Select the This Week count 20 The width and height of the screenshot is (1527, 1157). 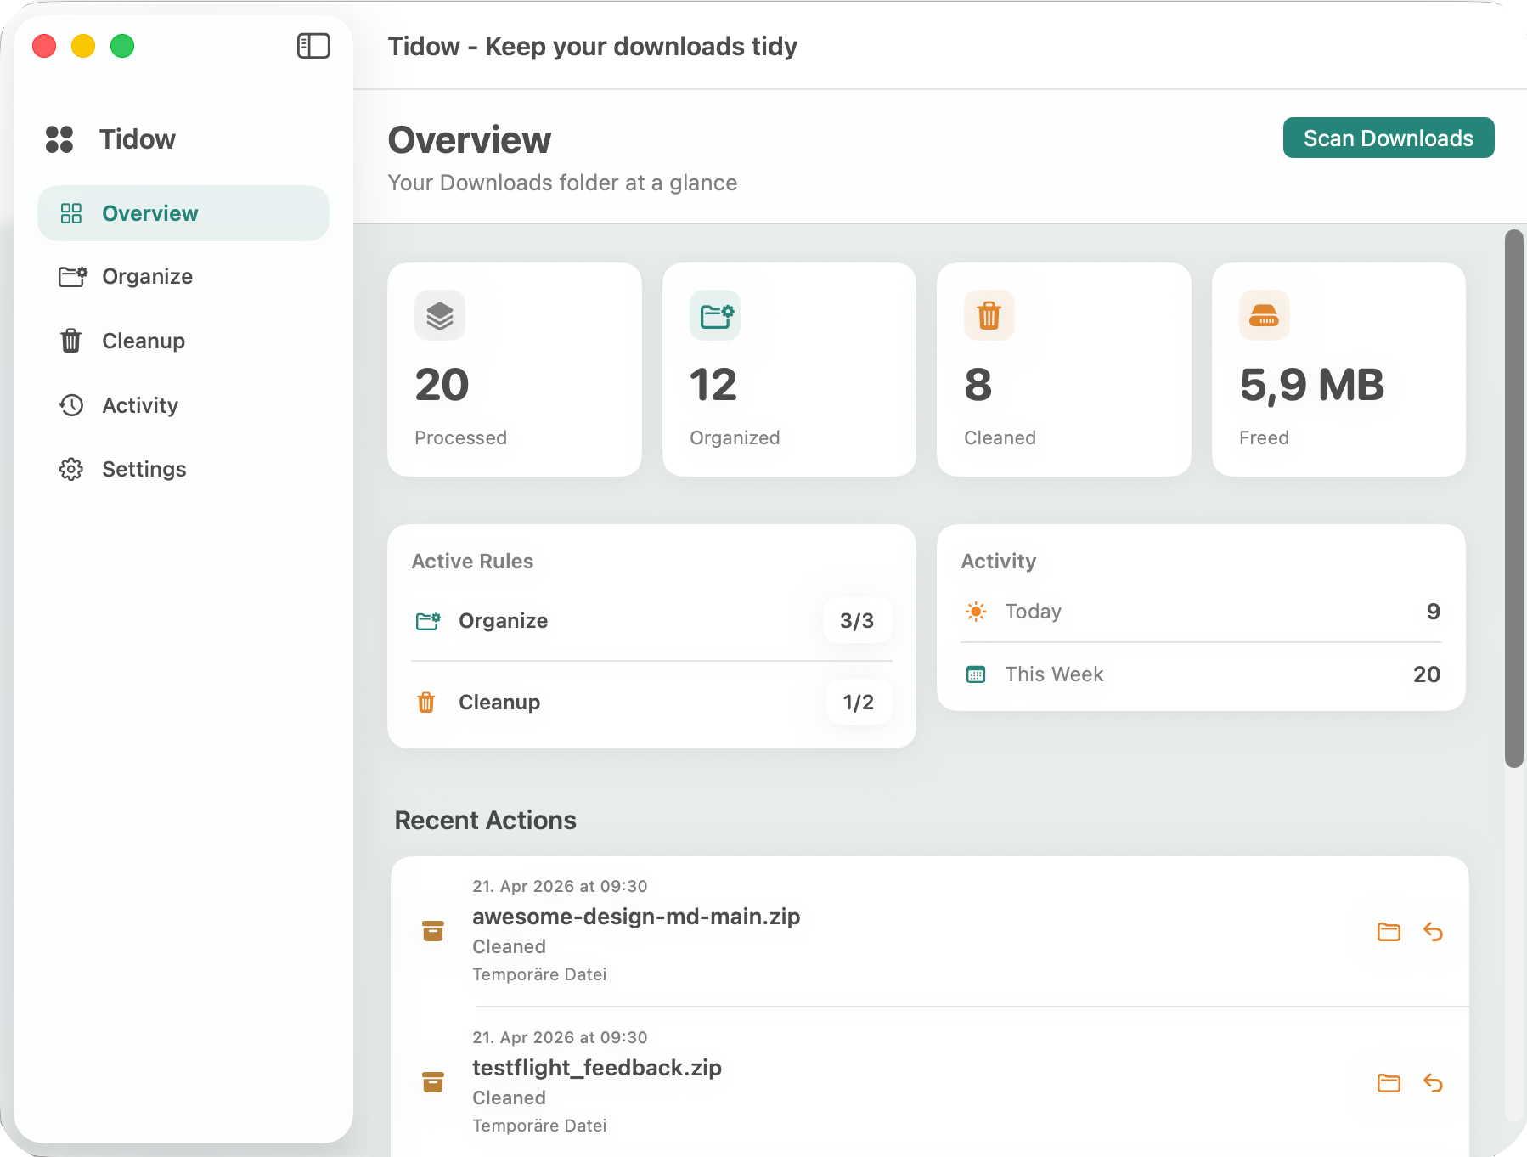point(1427,674)
